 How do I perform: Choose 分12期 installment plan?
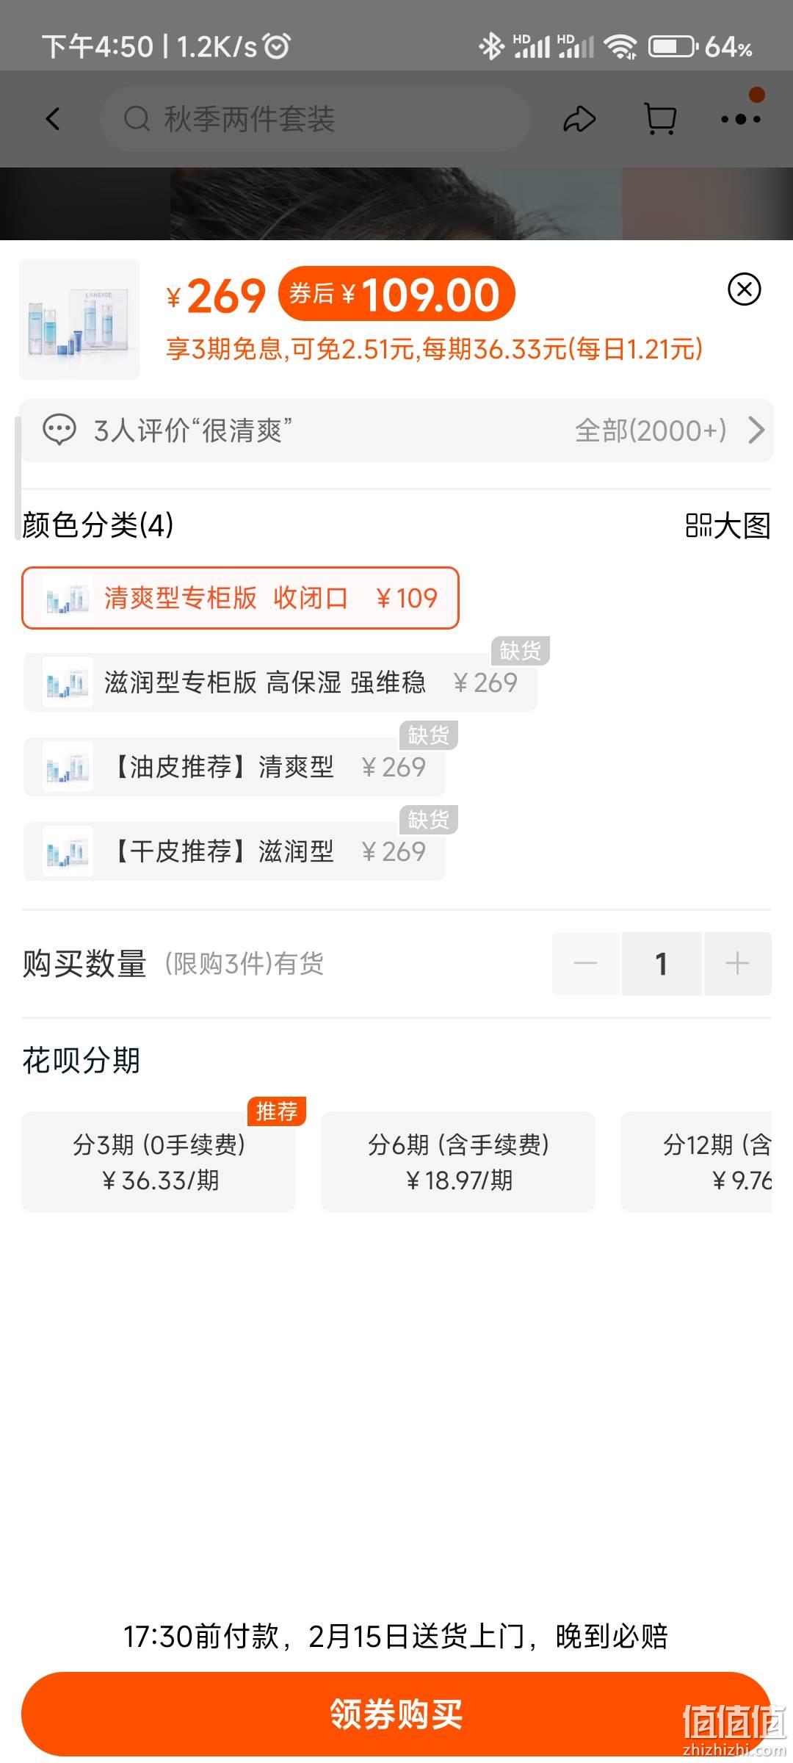696,1162
